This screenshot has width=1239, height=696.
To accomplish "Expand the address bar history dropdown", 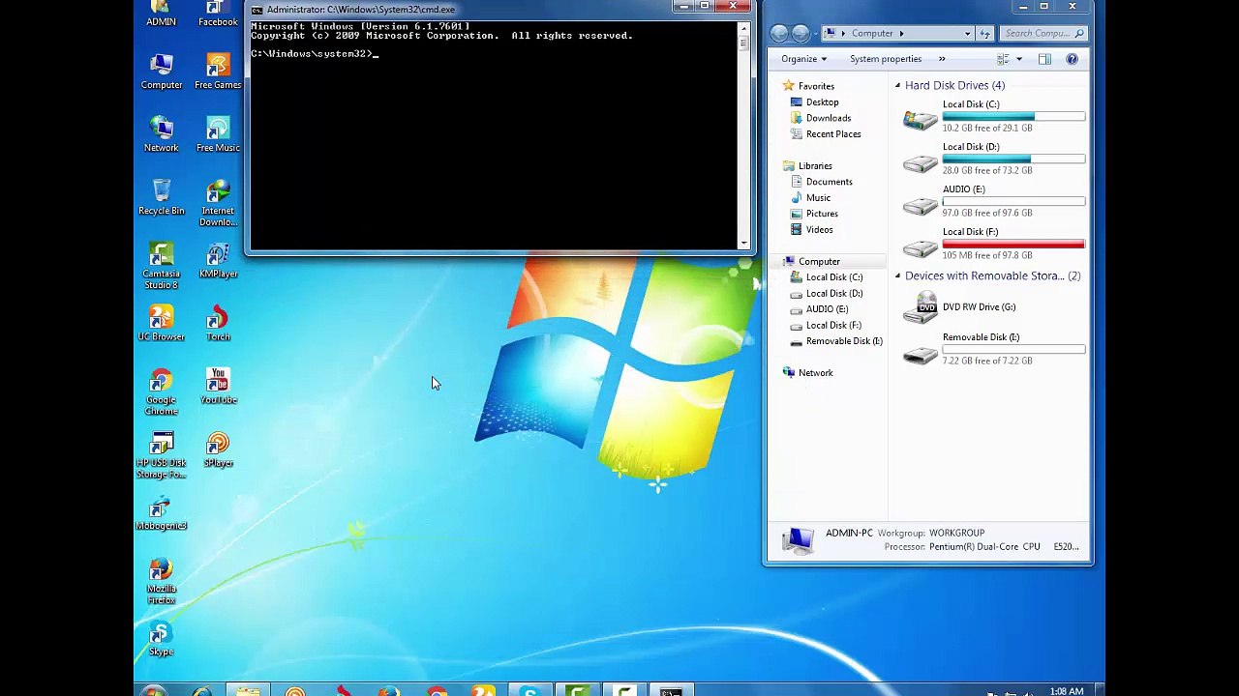I will [967, 33].
